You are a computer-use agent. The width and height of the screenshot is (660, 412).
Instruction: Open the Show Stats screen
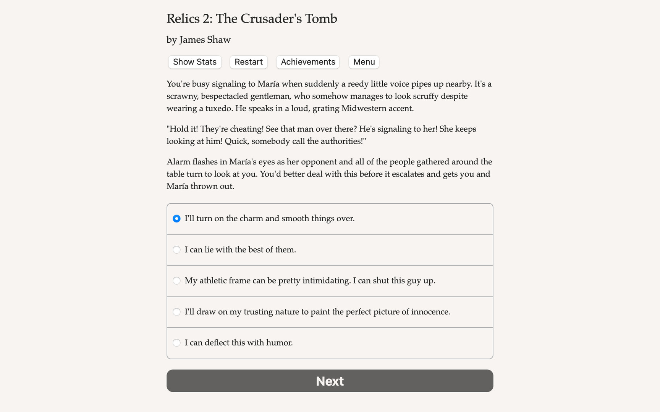[195, 62]
